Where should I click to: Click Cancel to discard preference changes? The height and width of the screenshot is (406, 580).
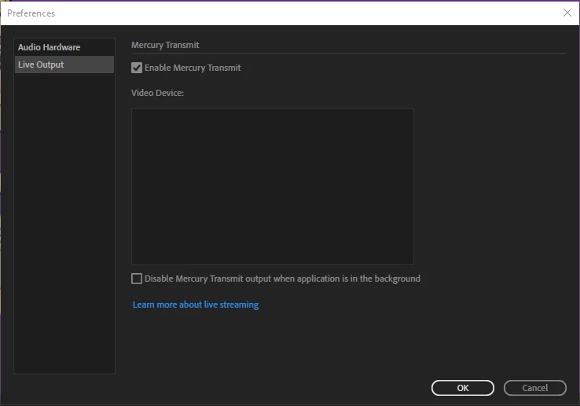click(x=535, y=388)
